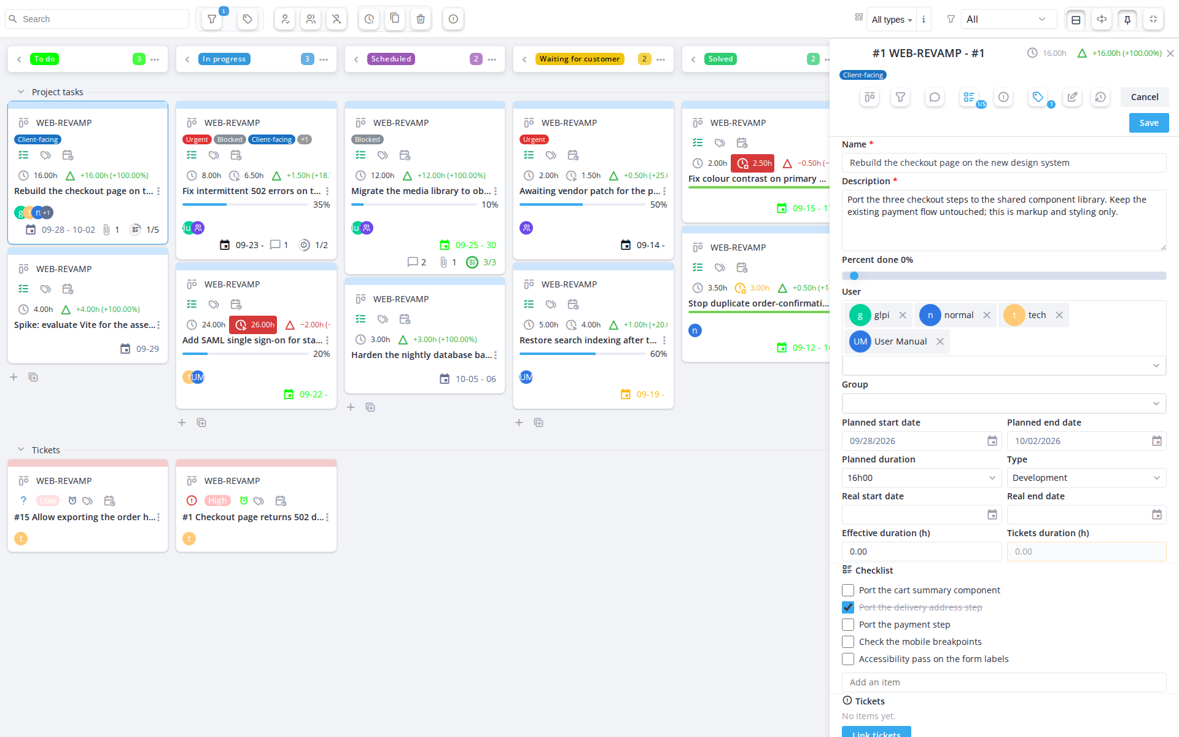Open the checklist 1/5 icon in task panel
1179x737 pixels.
969,97
